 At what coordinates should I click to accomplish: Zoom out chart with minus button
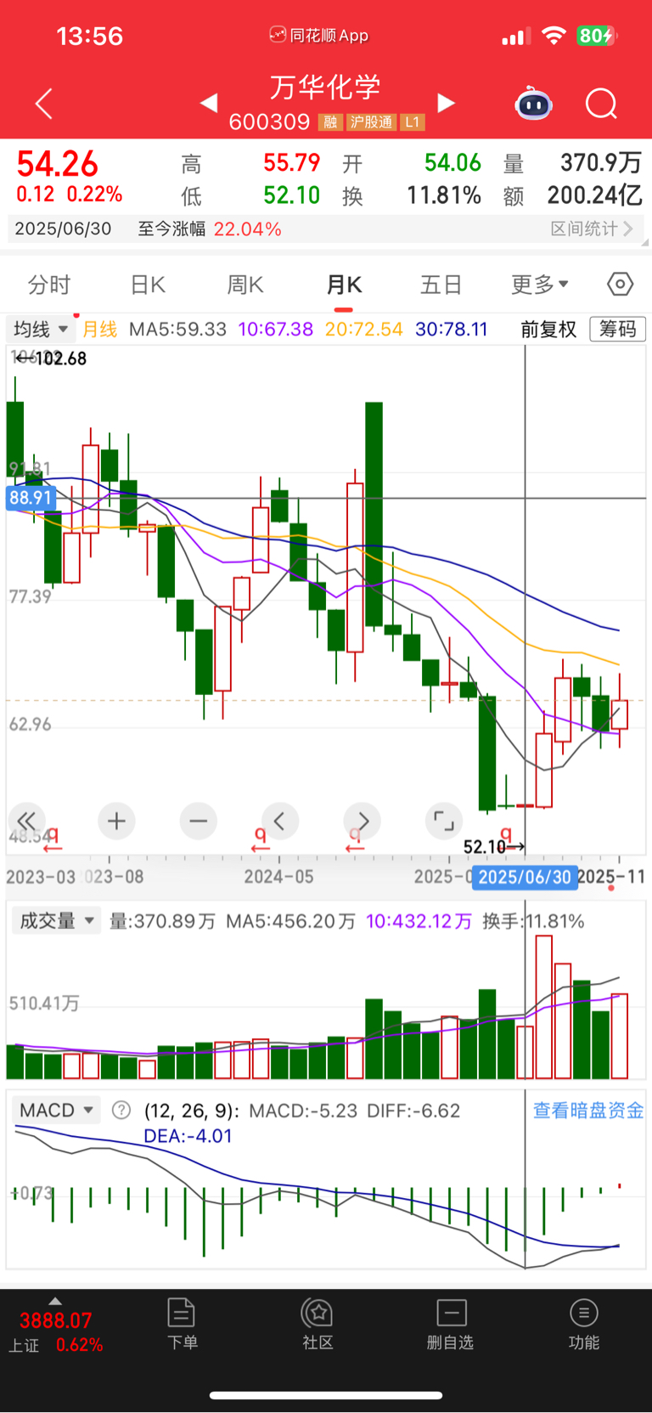tap(199, 821)
